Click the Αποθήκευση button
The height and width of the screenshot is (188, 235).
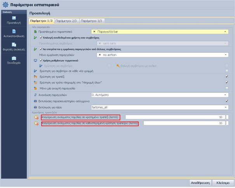pos(200,182)
